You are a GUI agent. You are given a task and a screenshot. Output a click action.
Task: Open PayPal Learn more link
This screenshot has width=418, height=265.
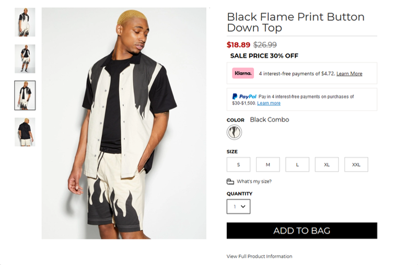pos(269,103)
